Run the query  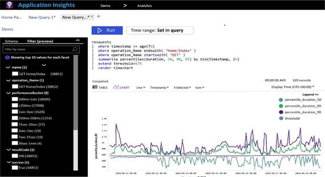[107, 30]
